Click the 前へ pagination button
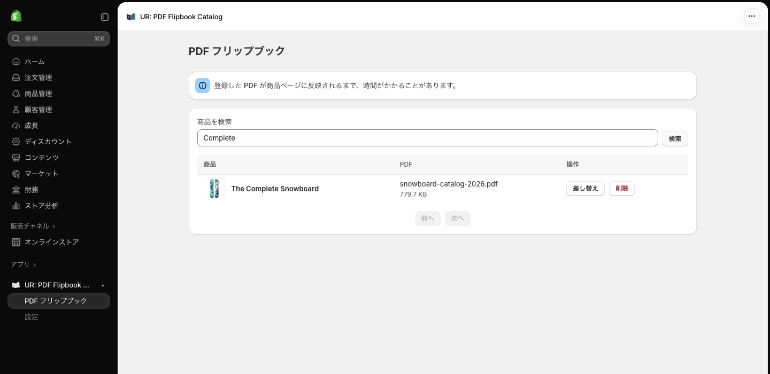Viewport: 770px width, 374px height. tap(428, 219)
